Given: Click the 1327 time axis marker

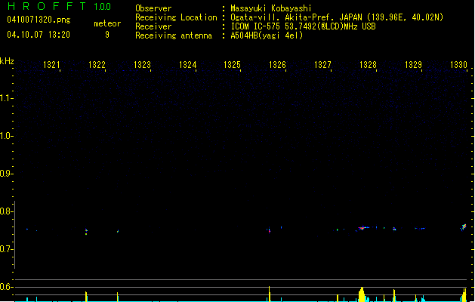Looking at the screenshot, I should coord(322,65).
